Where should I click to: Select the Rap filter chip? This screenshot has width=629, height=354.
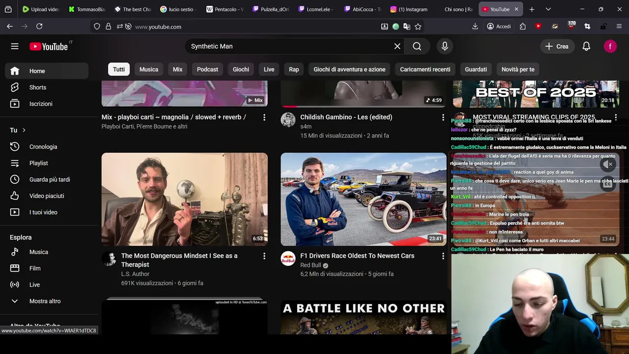294,69
